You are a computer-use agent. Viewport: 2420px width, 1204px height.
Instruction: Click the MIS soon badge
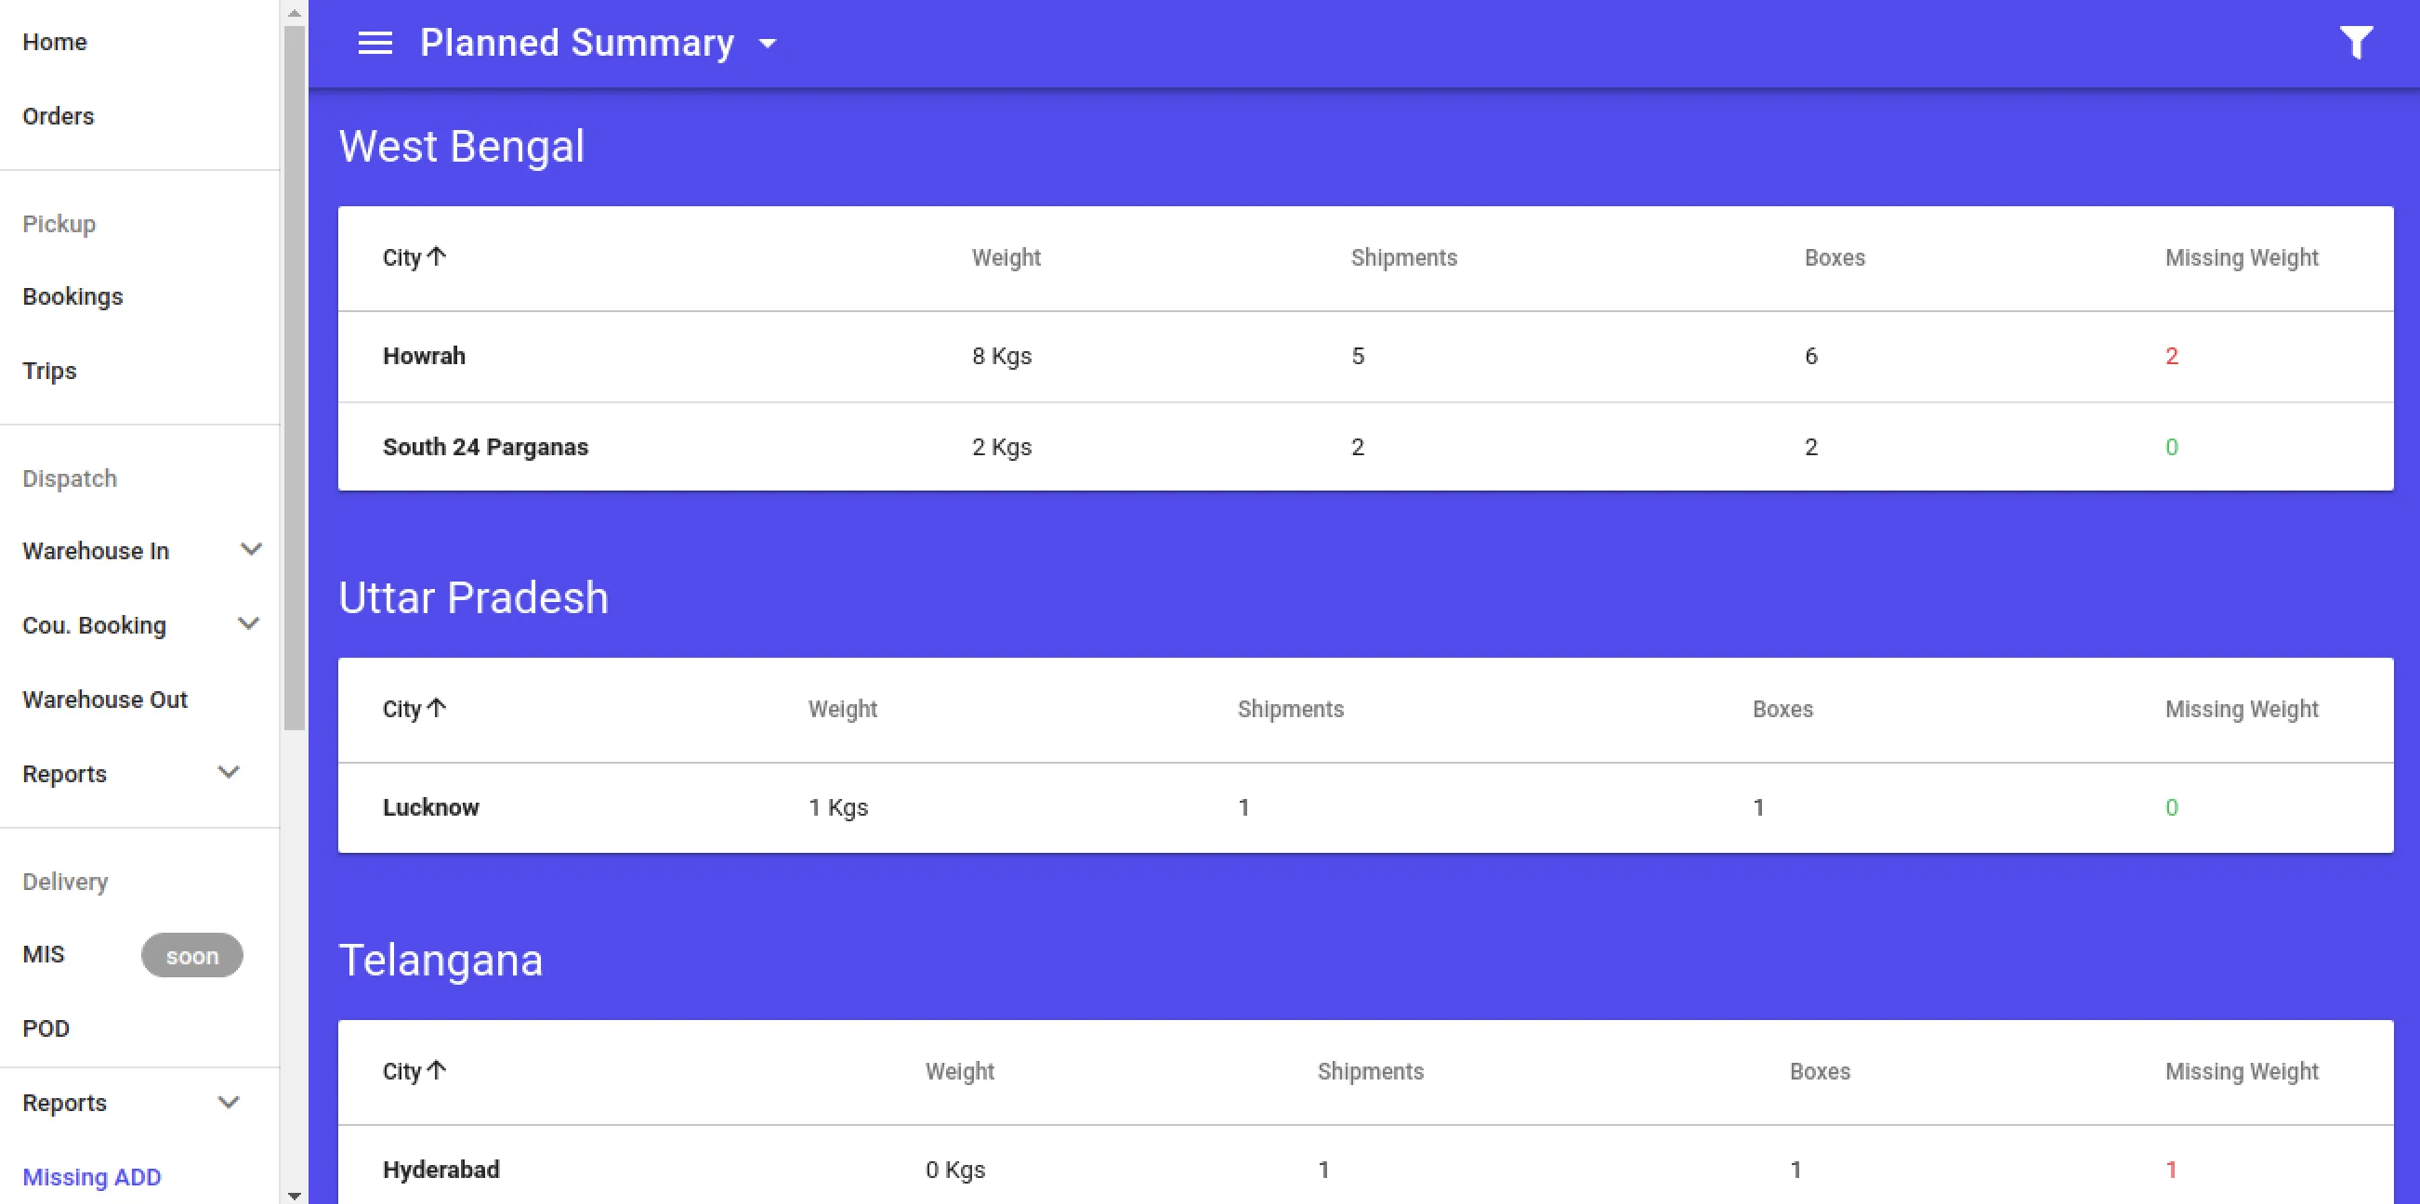tap(191, 955)
